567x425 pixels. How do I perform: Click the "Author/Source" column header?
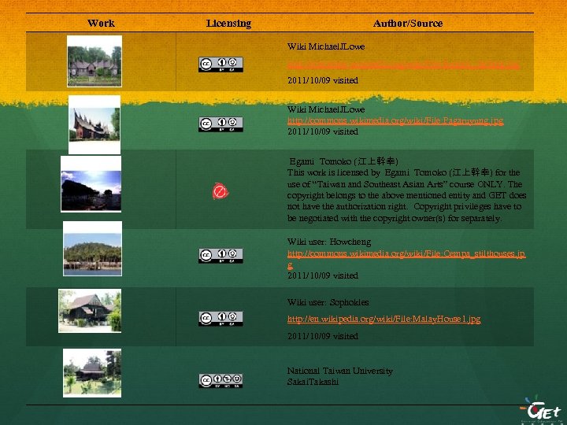408,23
